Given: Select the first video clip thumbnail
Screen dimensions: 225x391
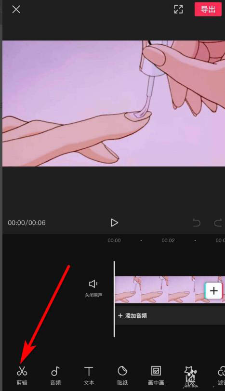Looking at the screenshot, I should 128,289.
